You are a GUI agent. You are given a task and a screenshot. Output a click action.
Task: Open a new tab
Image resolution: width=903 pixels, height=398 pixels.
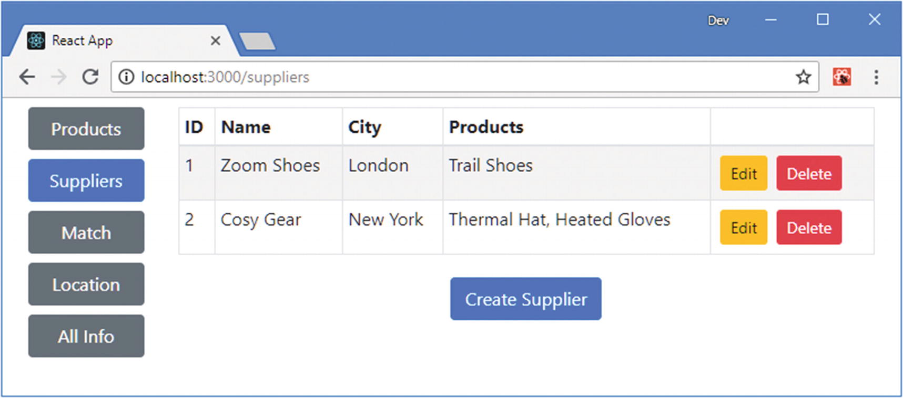pyautogui.click(x=257, y=41)
